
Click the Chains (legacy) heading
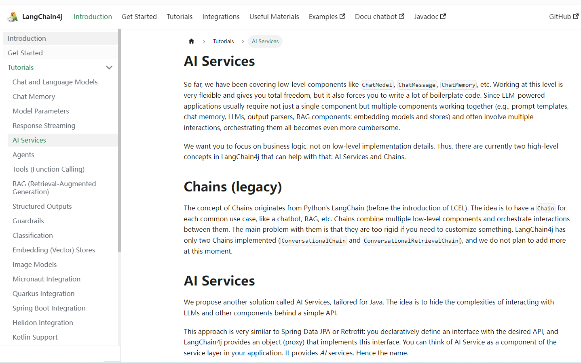tap(233, 187)
